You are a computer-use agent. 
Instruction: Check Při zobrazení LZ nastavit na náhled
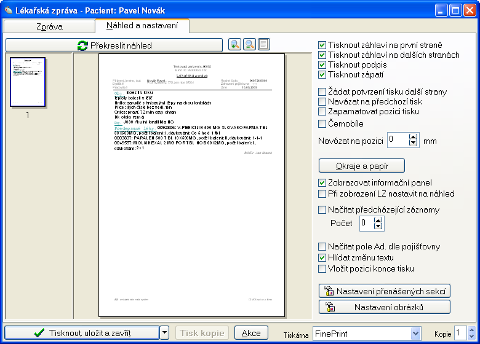322,193
